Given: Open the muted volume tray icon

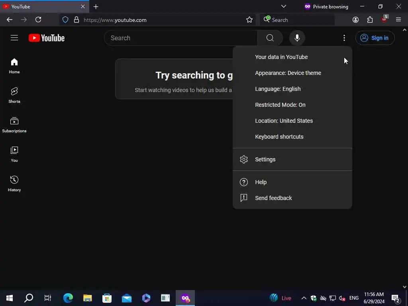Looking at the screenshot, I should click(x=342, y=298).
